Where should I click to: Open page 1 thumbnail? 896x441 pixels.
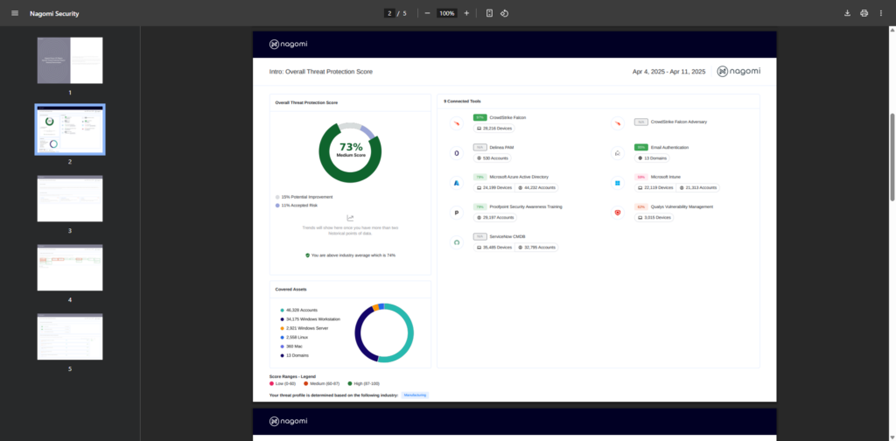[70, 60]
